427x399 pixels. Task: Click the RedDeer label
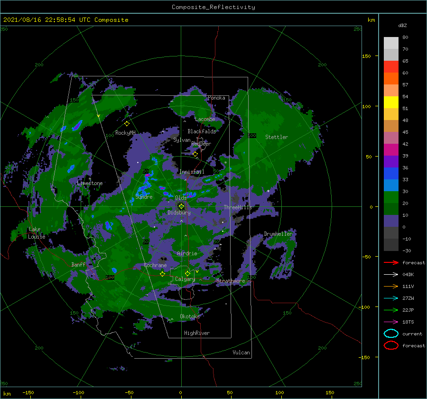(201, 144)
